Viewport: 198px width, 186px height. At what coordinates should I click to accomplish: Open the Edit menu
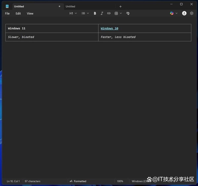point(18,14)
